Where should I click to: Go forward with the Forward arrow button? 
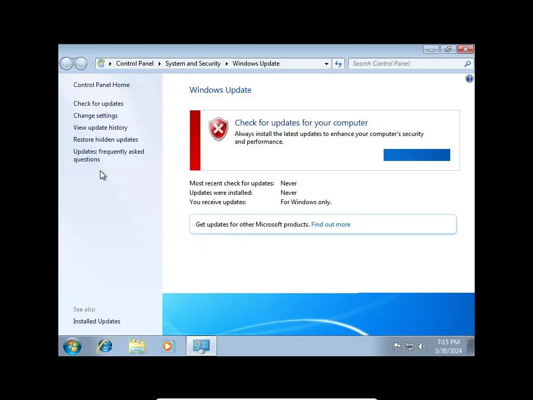(81, 64)
